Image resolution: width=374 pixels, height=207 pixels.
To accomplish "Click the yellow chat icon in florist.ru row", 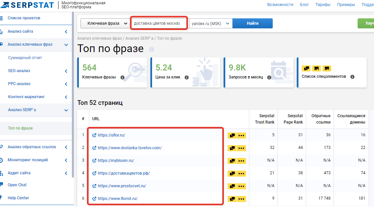I will pyautogui.click(x=232, y=199).
